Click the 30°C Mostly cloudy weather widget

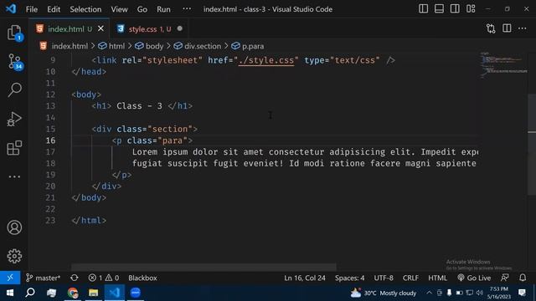click(384, 293)
